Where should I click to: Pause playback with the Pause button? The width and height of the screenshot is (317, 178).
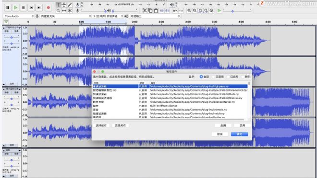click(8, 8)
